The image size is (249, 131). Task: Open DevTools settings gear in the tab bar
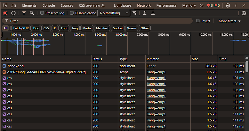[x=228, y=5]
